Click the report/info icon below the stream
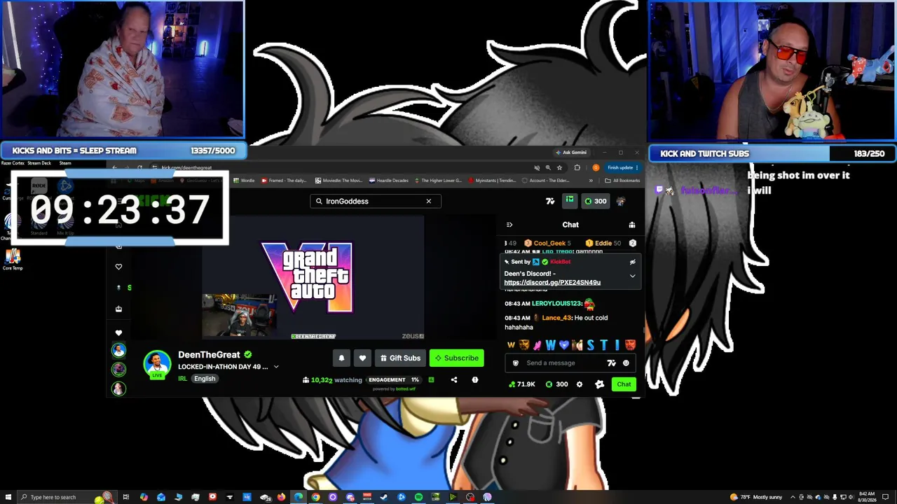 tap(475, 380)
